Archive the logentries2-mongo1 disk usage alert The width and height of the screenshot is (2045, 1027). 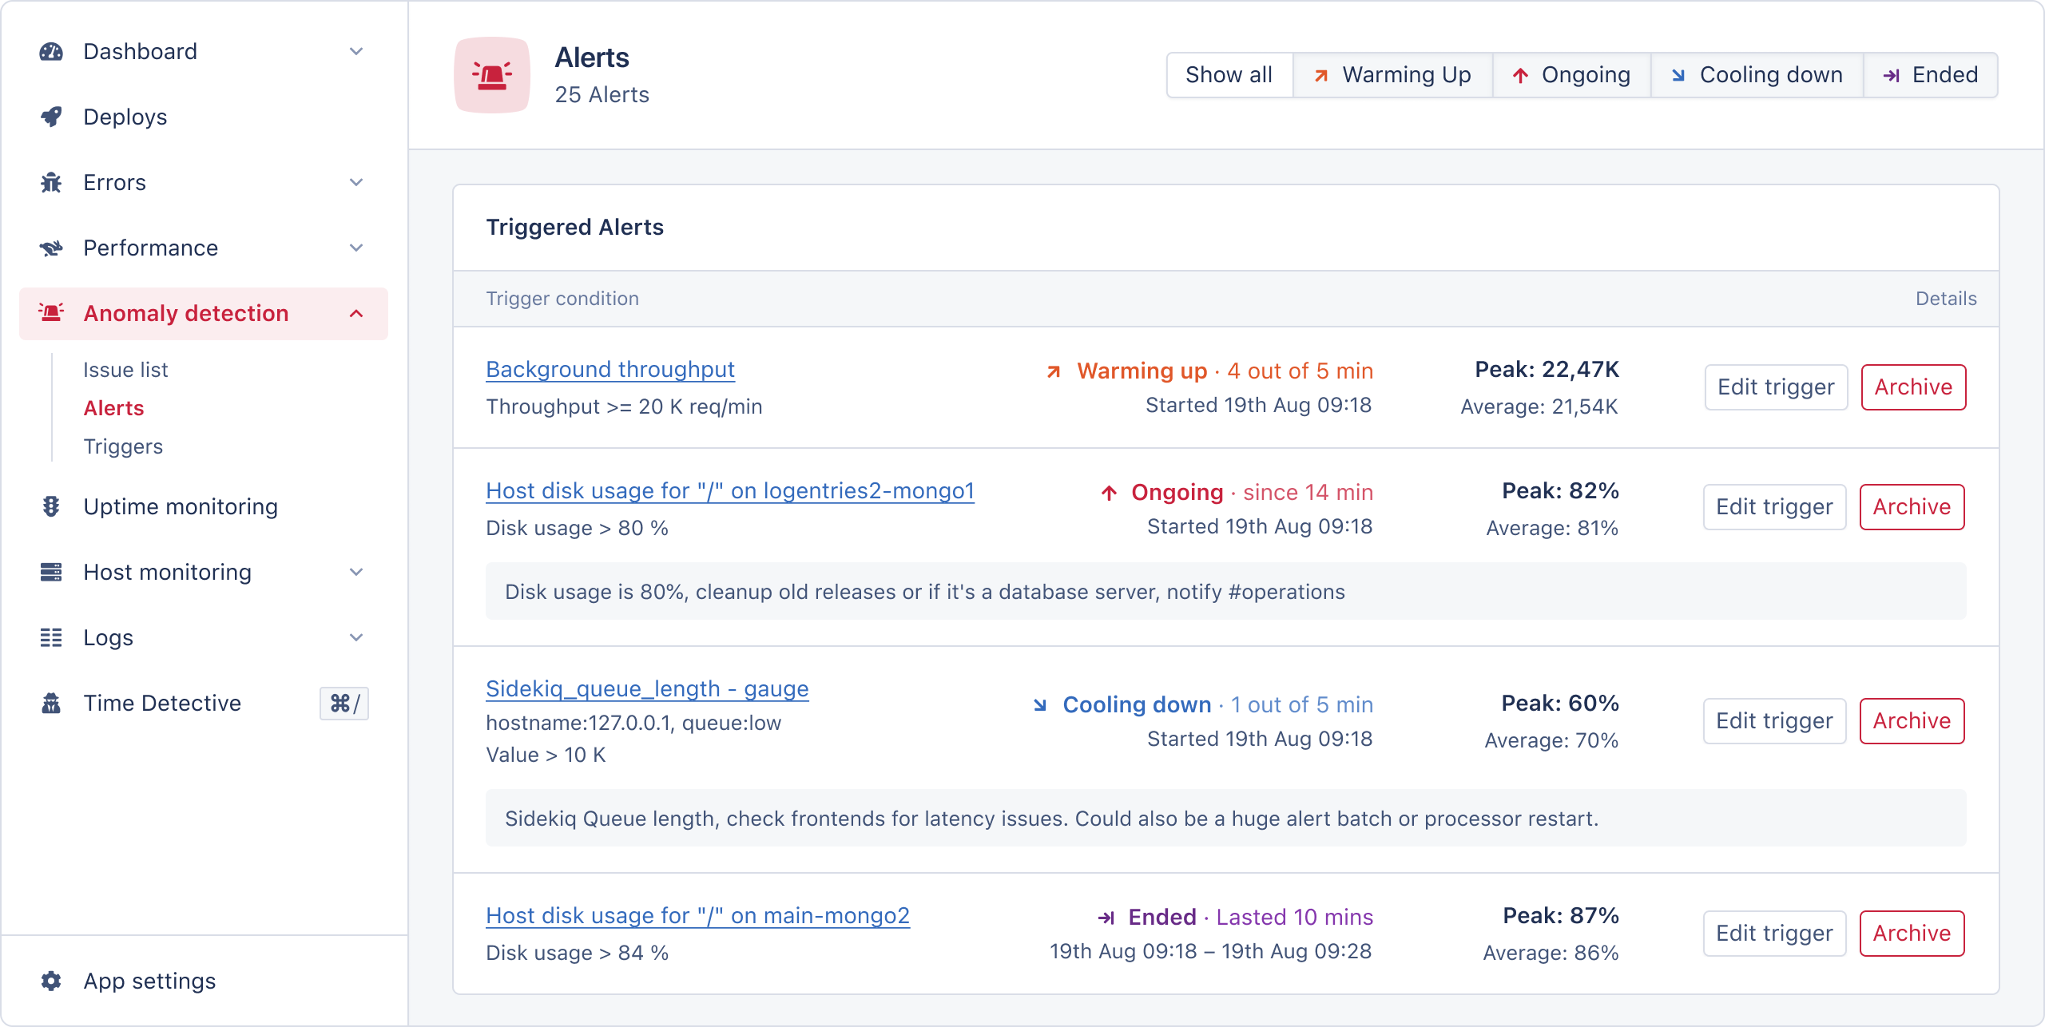[x=1912, y=507]
